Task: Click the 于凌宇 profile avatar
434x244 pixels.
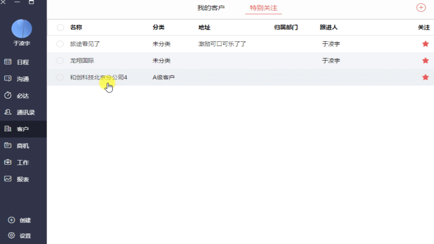Action: pyautogui.click(x=22, y=29)
